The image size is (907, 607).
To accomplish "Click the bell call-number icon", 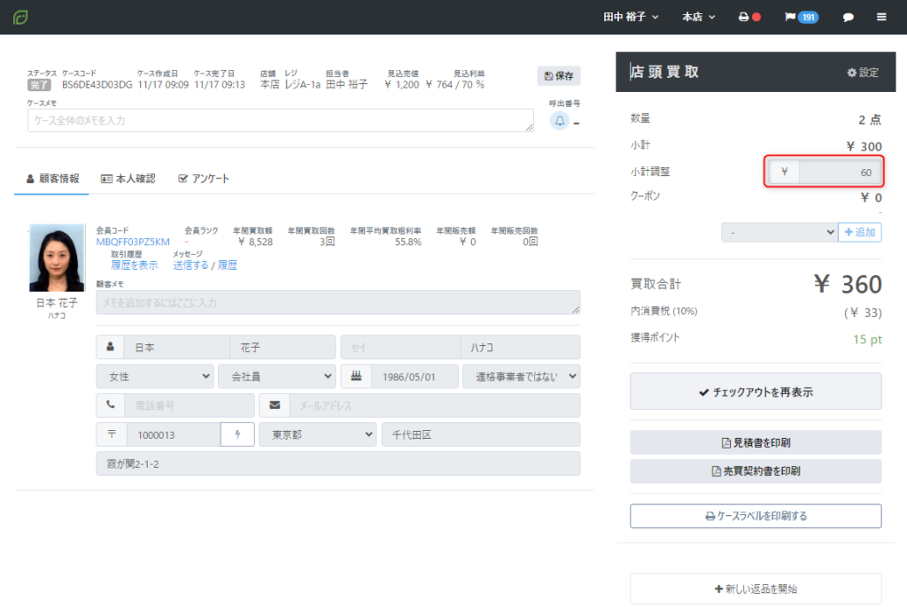I will 560,121.
